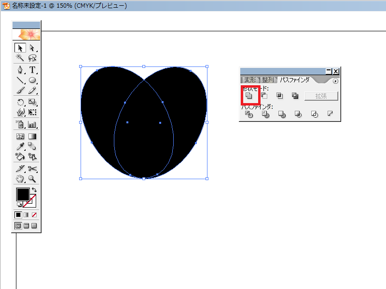Apply the Minus Back pathfinder
The height and width of the screenshot is (289, 386).
point(330,114)
